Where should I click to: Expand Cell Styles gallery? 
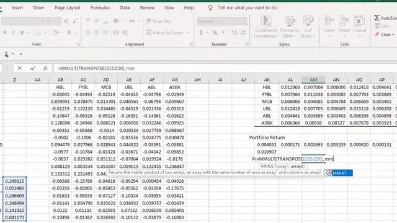click(x=308, y=27)
